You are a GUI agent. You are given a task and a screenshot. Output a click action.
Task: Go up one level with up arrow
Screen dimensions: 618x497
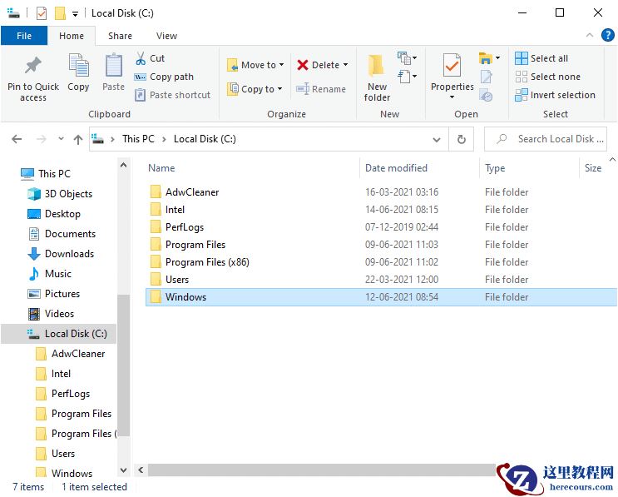point(78,139)
